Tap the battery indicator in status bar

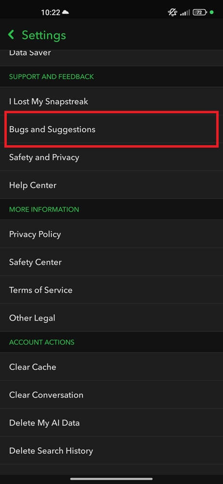200,13
